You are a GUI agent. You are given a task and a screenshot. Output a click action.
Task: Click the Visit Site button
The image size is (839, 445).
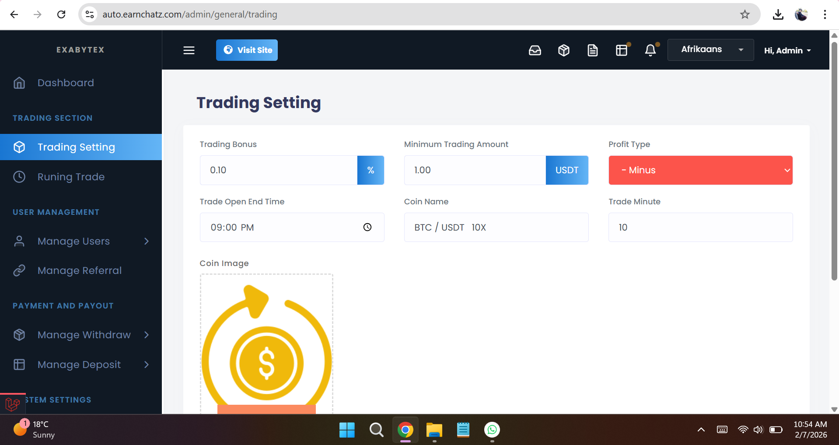247,50
